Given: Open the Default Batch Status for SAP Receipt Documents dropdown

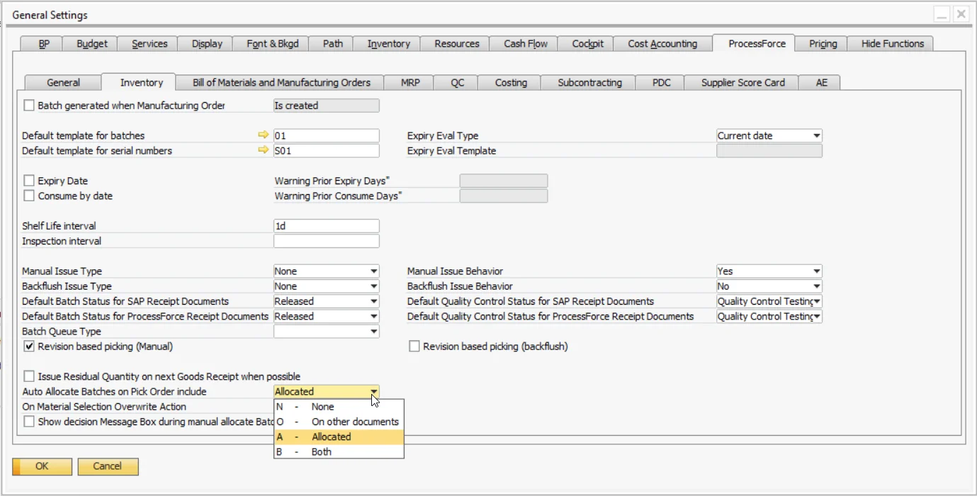Looking at the screenshot, I should (373, 301).
